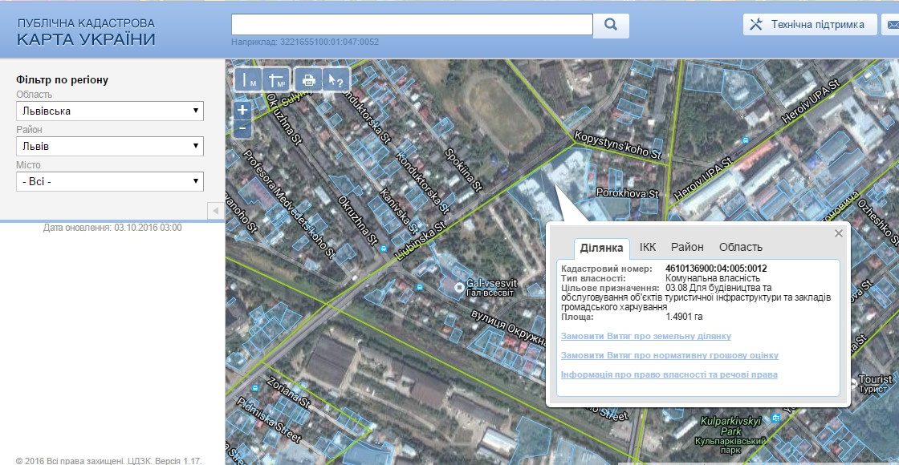Screen dimensions: 899x465
Task: Click the bus stop icon on Liubinska St
Action: (383, 249)
